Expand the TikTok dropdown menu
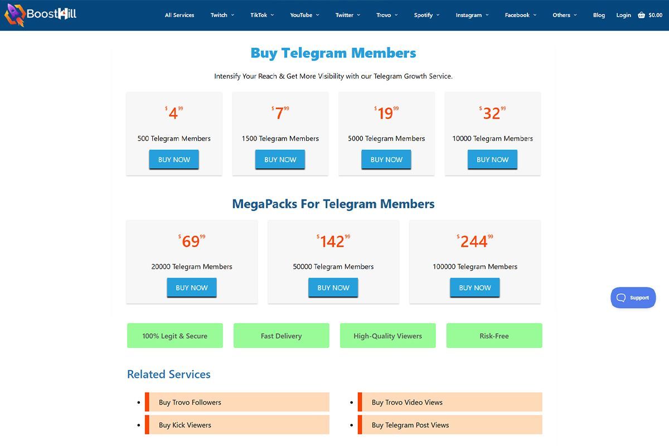The image size is (669, 446). 262,15
